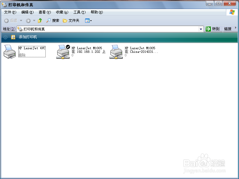This screenshot has width=239, height=179.
Task: Select the HP LaserJet 4VC name label
Action: pos(32,48)
